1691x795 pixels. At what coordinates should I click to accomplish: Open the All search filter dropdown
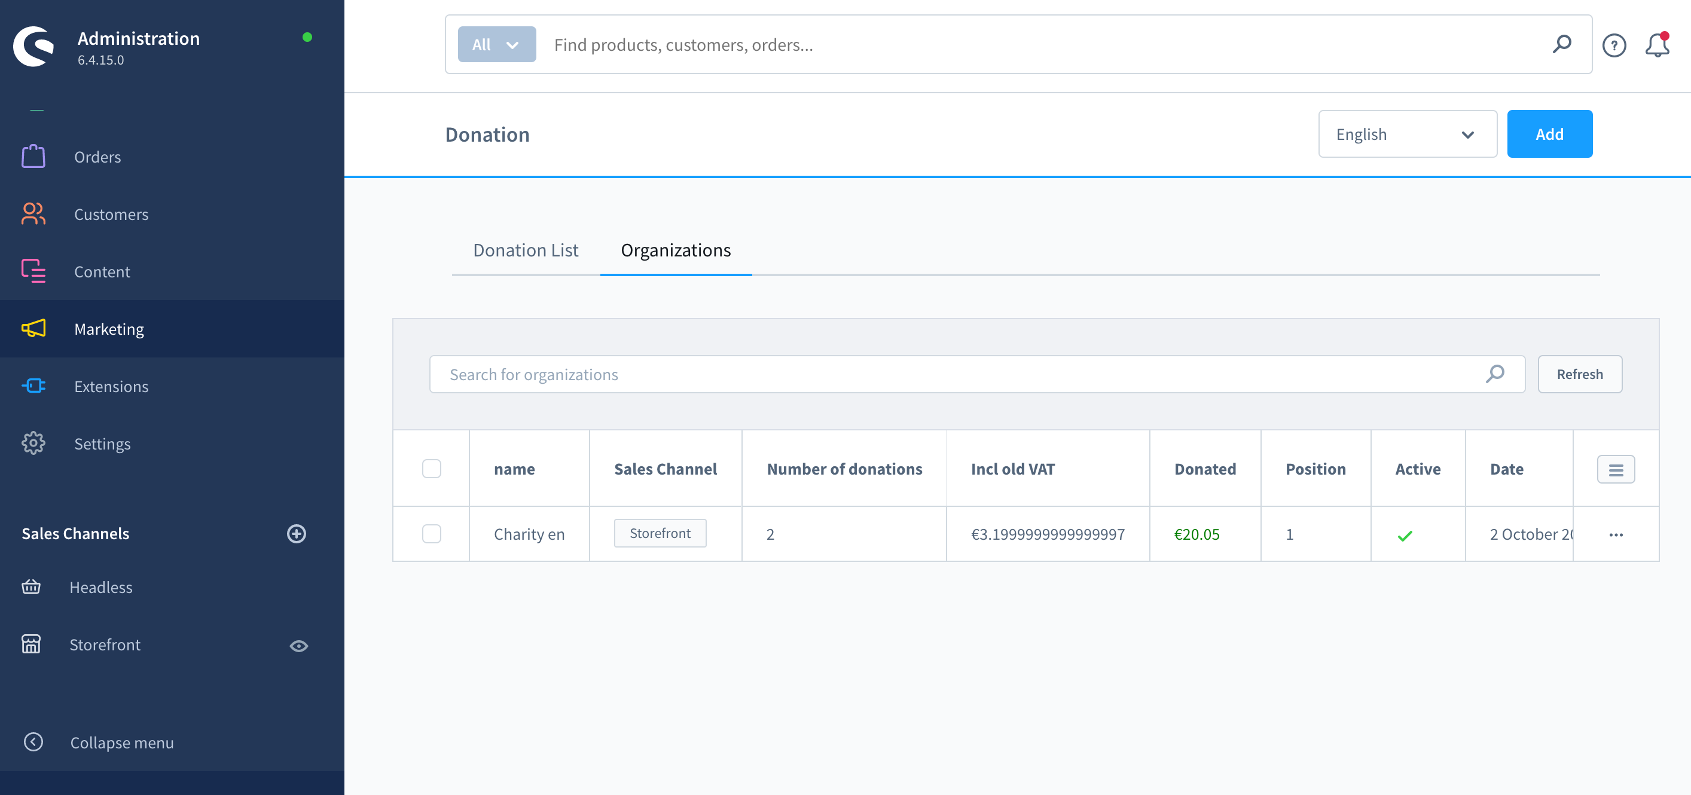tap(497, 45)
